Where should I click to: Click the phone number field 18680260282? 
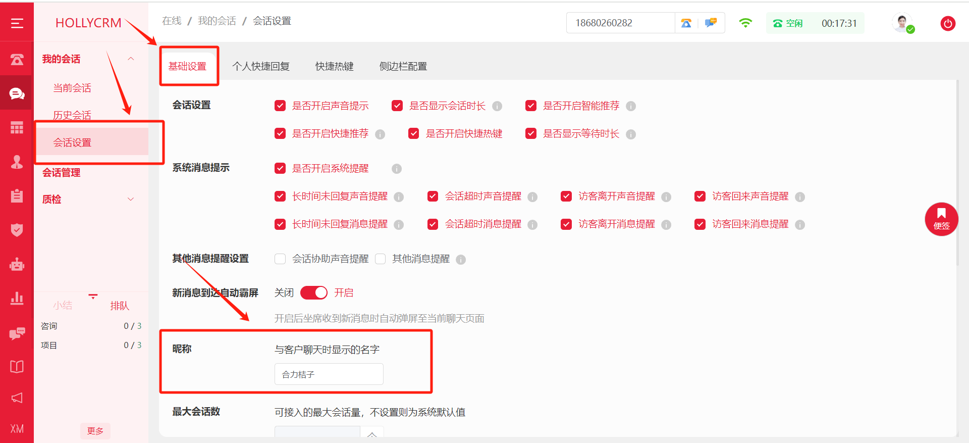pyautogui.click(x=621, y=23)
